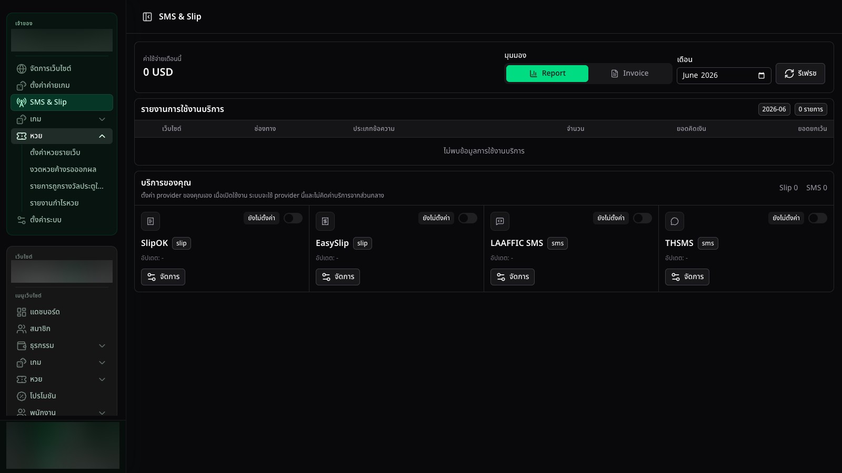Image resolution: width=842 pixels, height=473 pixels.
Task: Open the calendar picker icon in month field
Action: click(761, 76)
